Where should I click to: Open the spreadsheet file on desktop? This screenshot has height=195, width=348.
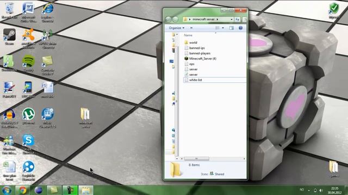coord(9,171)
